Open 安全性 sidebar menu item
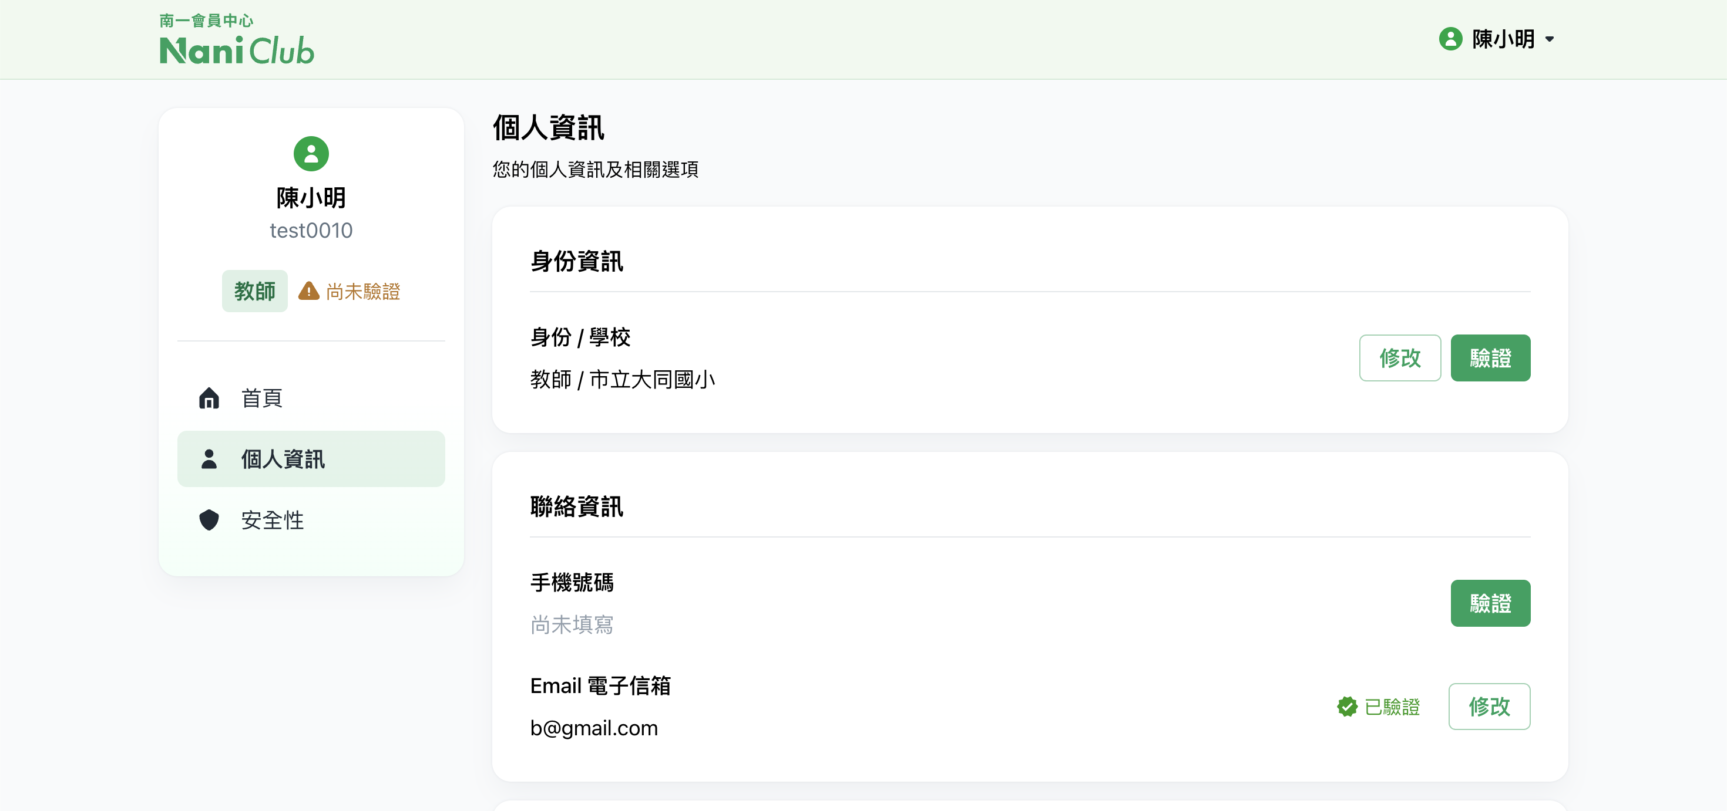Viewport: 1727px width, 811px height. tap(311, 520)
